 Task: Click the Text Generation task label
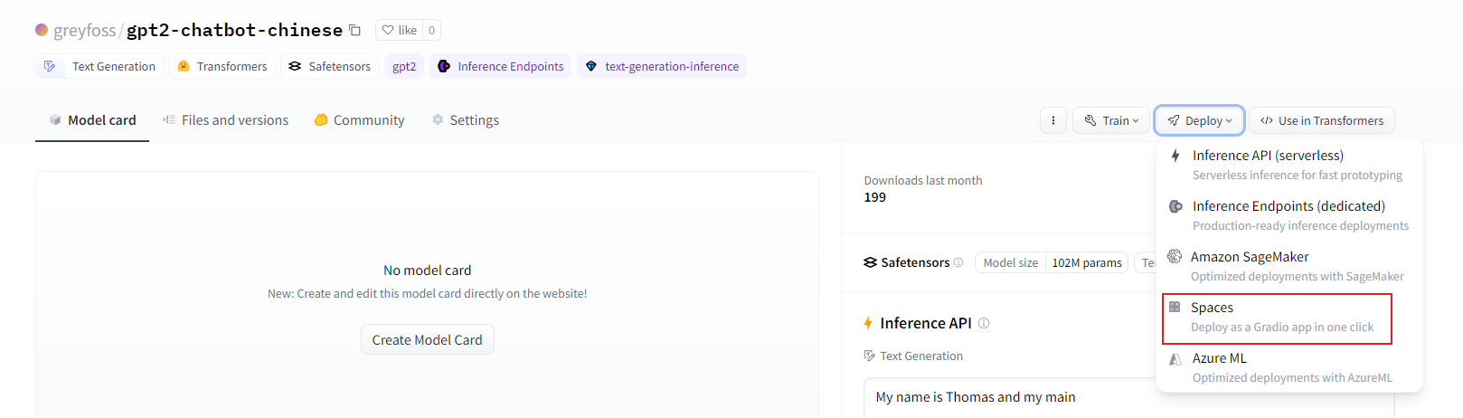click(x=921, y=356)
